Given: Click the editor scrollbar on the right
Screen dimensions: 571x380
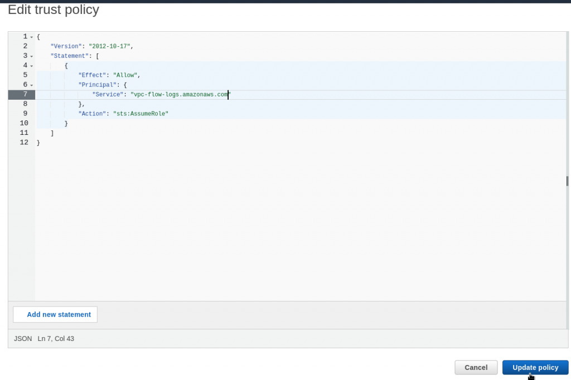Looking at the screenshot, I should [x=567, y=181].
